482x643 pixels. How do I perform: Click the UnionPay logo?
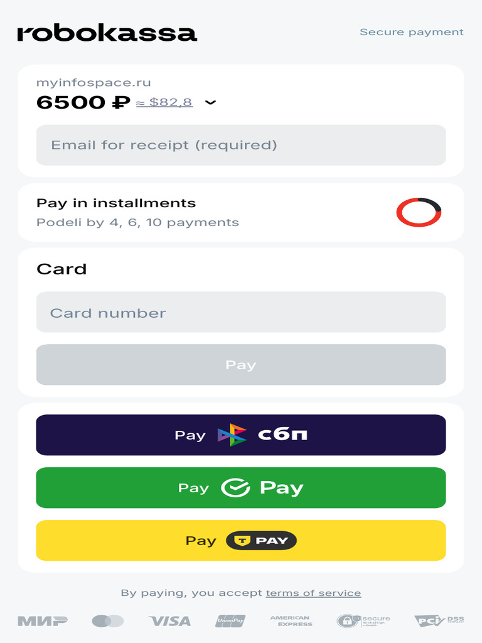pos(230,621)
